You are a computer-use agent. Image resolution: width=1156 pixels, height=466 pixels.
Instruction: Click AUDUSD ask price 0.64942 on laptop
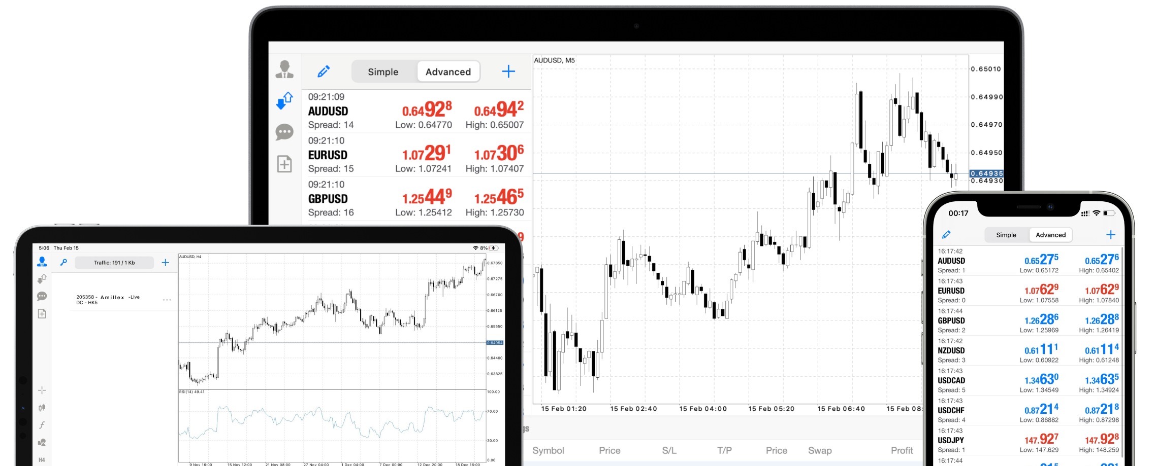tap(499, 109)
